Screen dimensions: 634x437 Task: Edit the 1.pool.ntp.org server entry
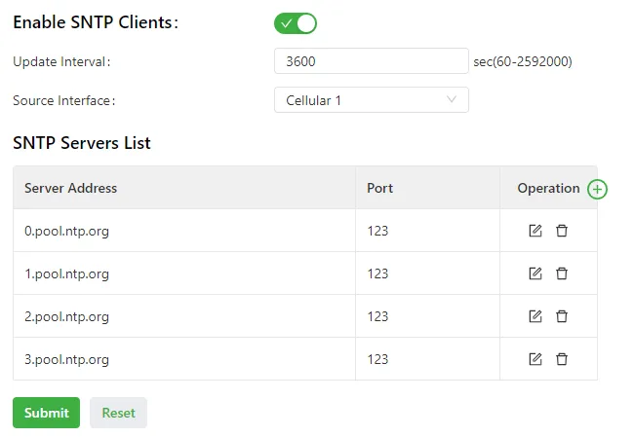click(x=535, y=273)
